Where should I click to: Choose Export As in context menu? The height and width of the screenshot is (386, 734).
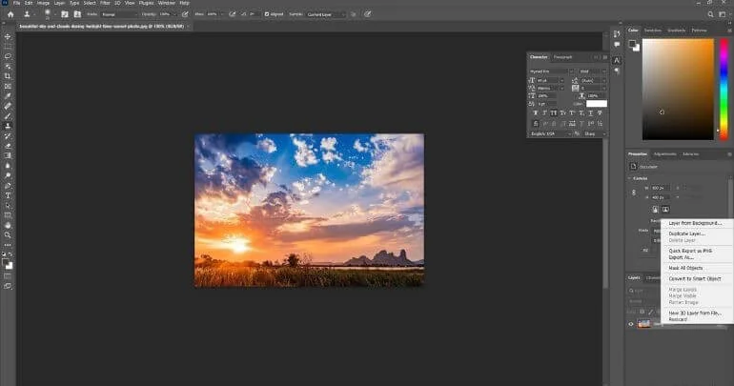[x=681, y=257]
